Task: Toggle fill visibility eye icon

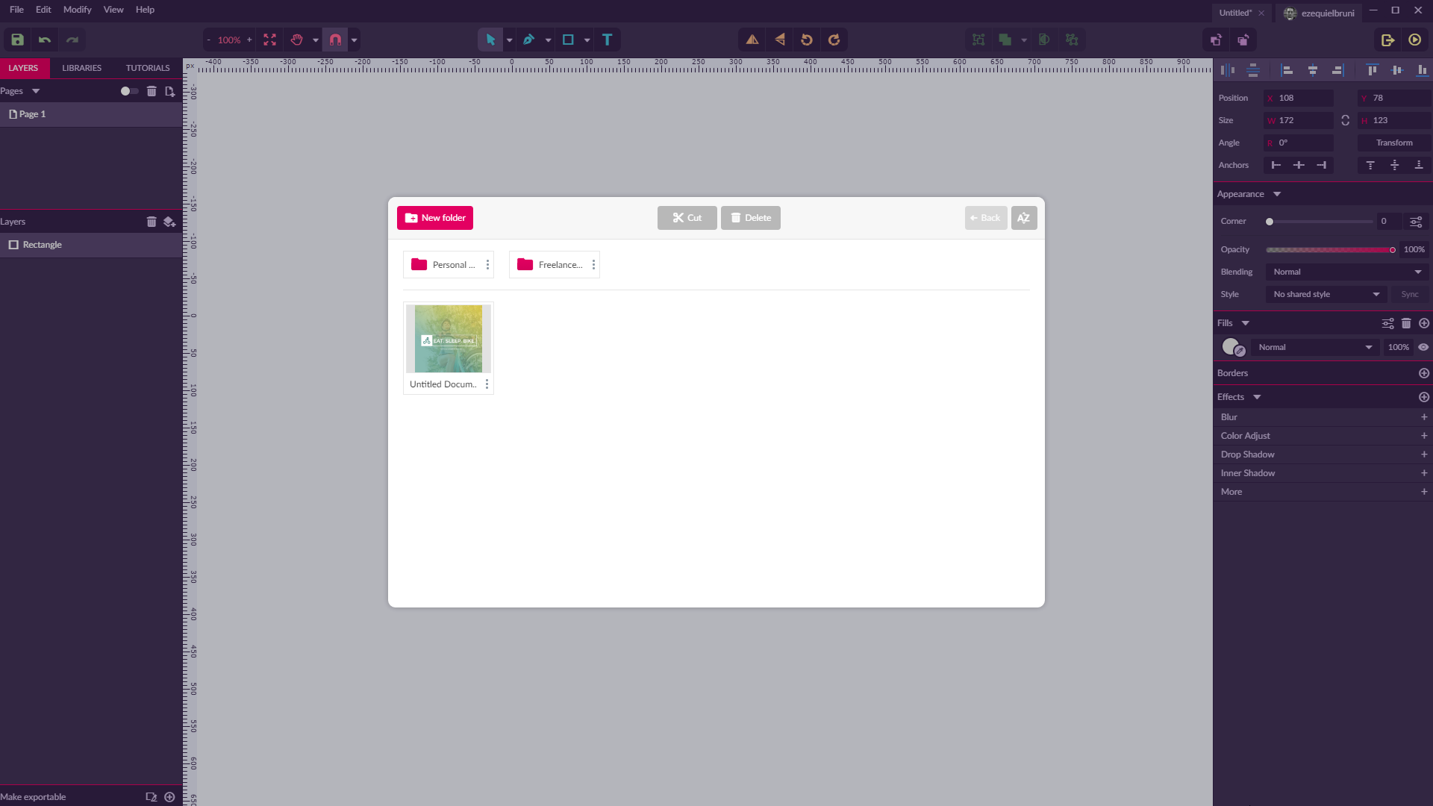Action: coord(1423,347)
